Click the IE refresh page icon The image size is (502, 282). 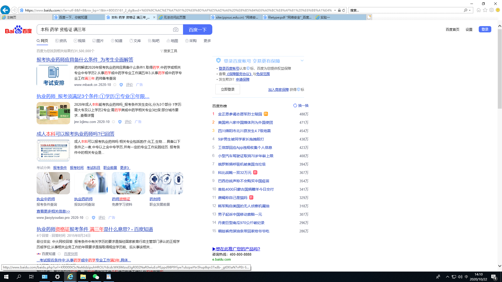point(344,10)
